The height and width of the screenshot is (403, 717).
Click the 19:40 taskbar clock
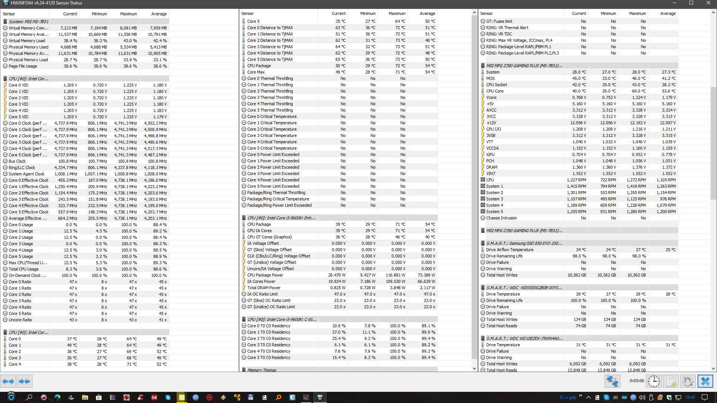point(690,397)
